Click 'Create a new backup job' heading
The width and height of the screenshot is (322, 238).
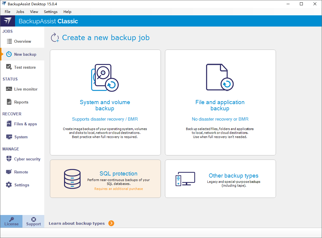pyautogui.click(x=106, y=37)
